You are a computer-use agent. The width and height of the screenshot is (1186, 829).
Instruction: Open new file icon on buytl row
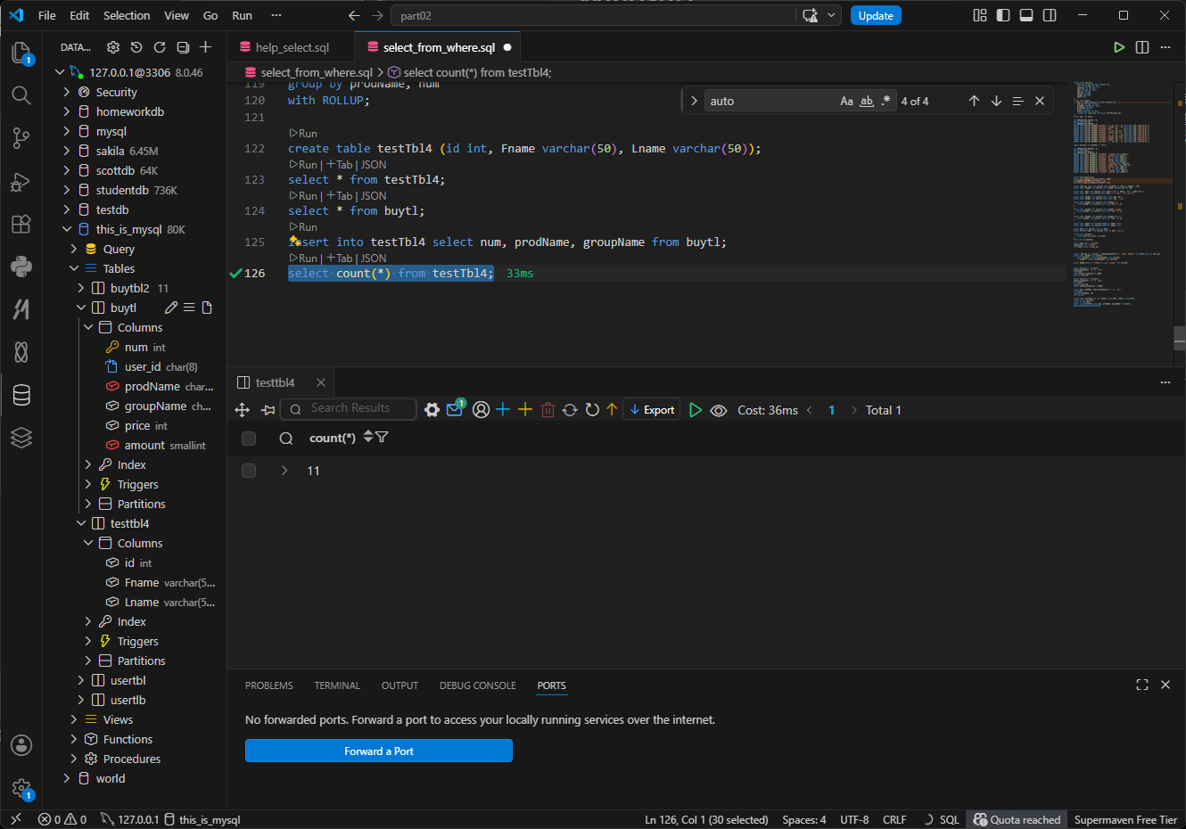coord(207,308)
